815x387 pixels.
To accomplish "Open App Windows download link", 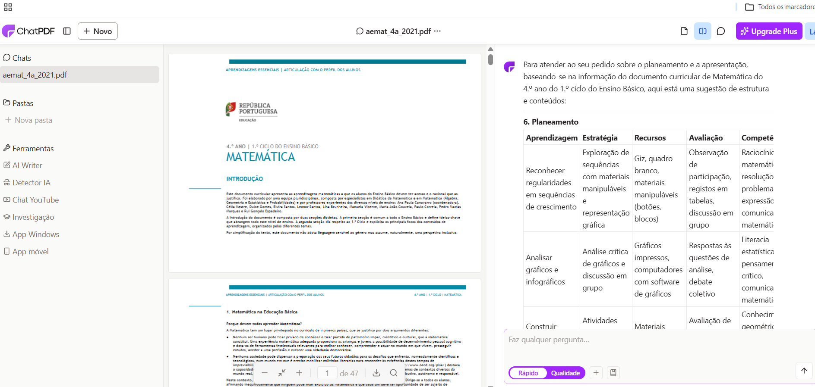I will click(31, 234).
